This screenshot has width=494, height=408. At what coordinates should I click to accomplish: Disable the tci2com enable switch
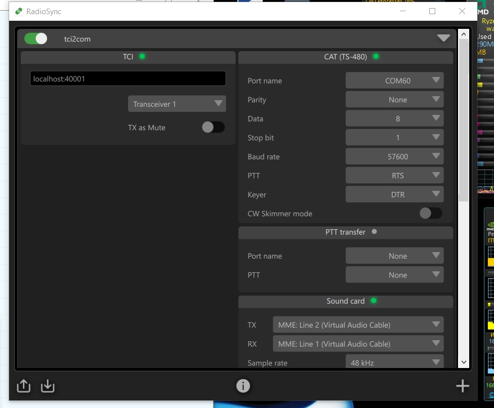35,38
